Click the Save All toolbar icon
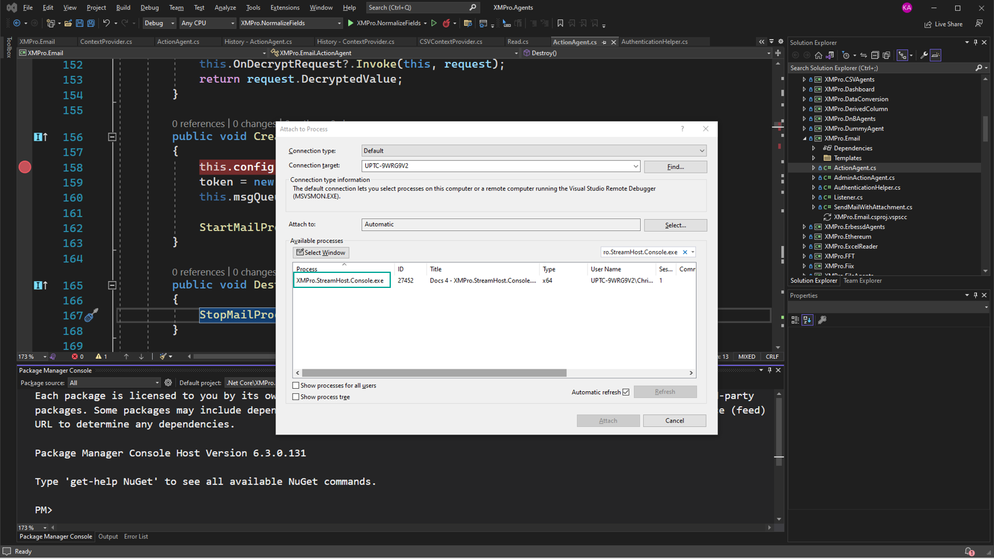Screen dimensions: 994x559 pyautogui.click(x=91, y=24)
